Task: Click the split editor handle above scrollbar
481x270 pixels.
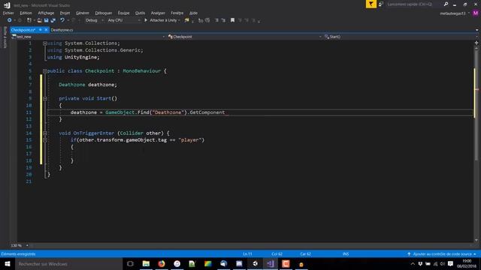Action: (476, 43)
